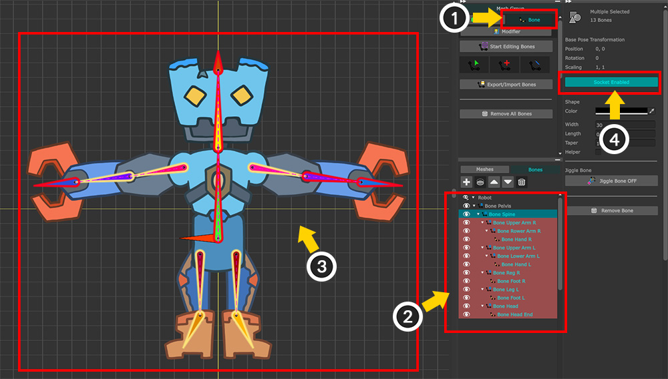Click the color eyedropper icon next to Color
Image resolution: width=668 pixels, height=379 pixels.
coord(652,111)
